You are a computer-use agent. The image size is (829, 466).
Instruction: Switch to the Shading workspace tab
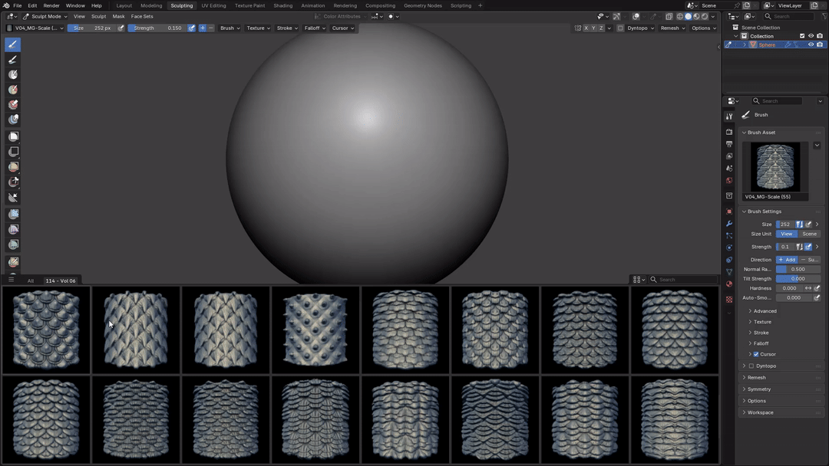click(282, 5)
